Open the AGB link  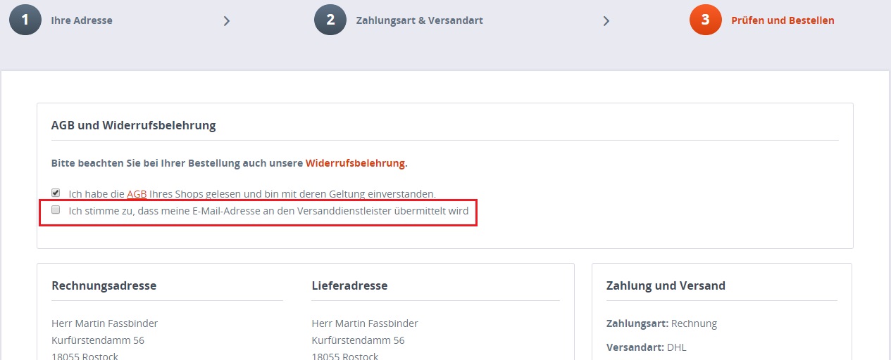137,193
